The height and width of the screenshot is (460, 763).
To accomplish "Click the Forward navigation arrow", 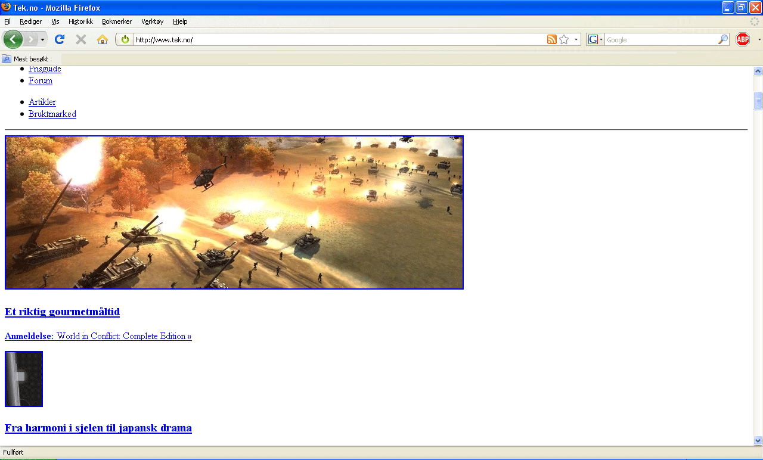I will pos(30,39).
